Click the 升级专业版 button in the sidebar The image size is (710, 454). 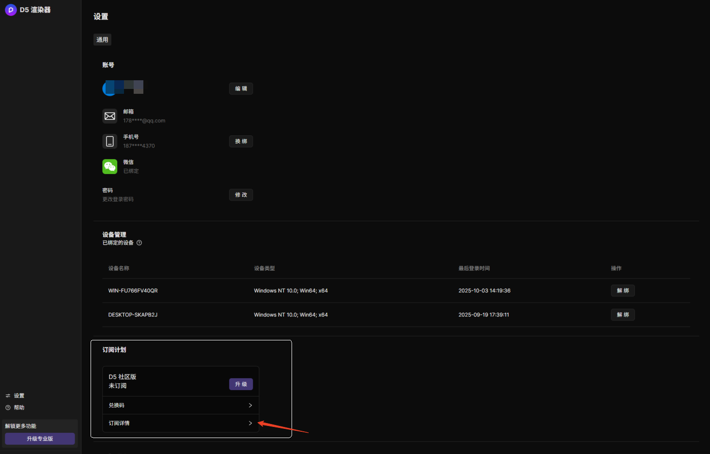40,439
